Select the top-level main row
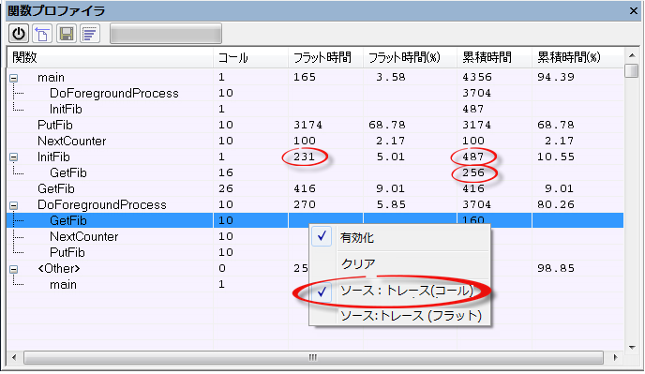Screen dimensions: 645x374 [316, 78]
